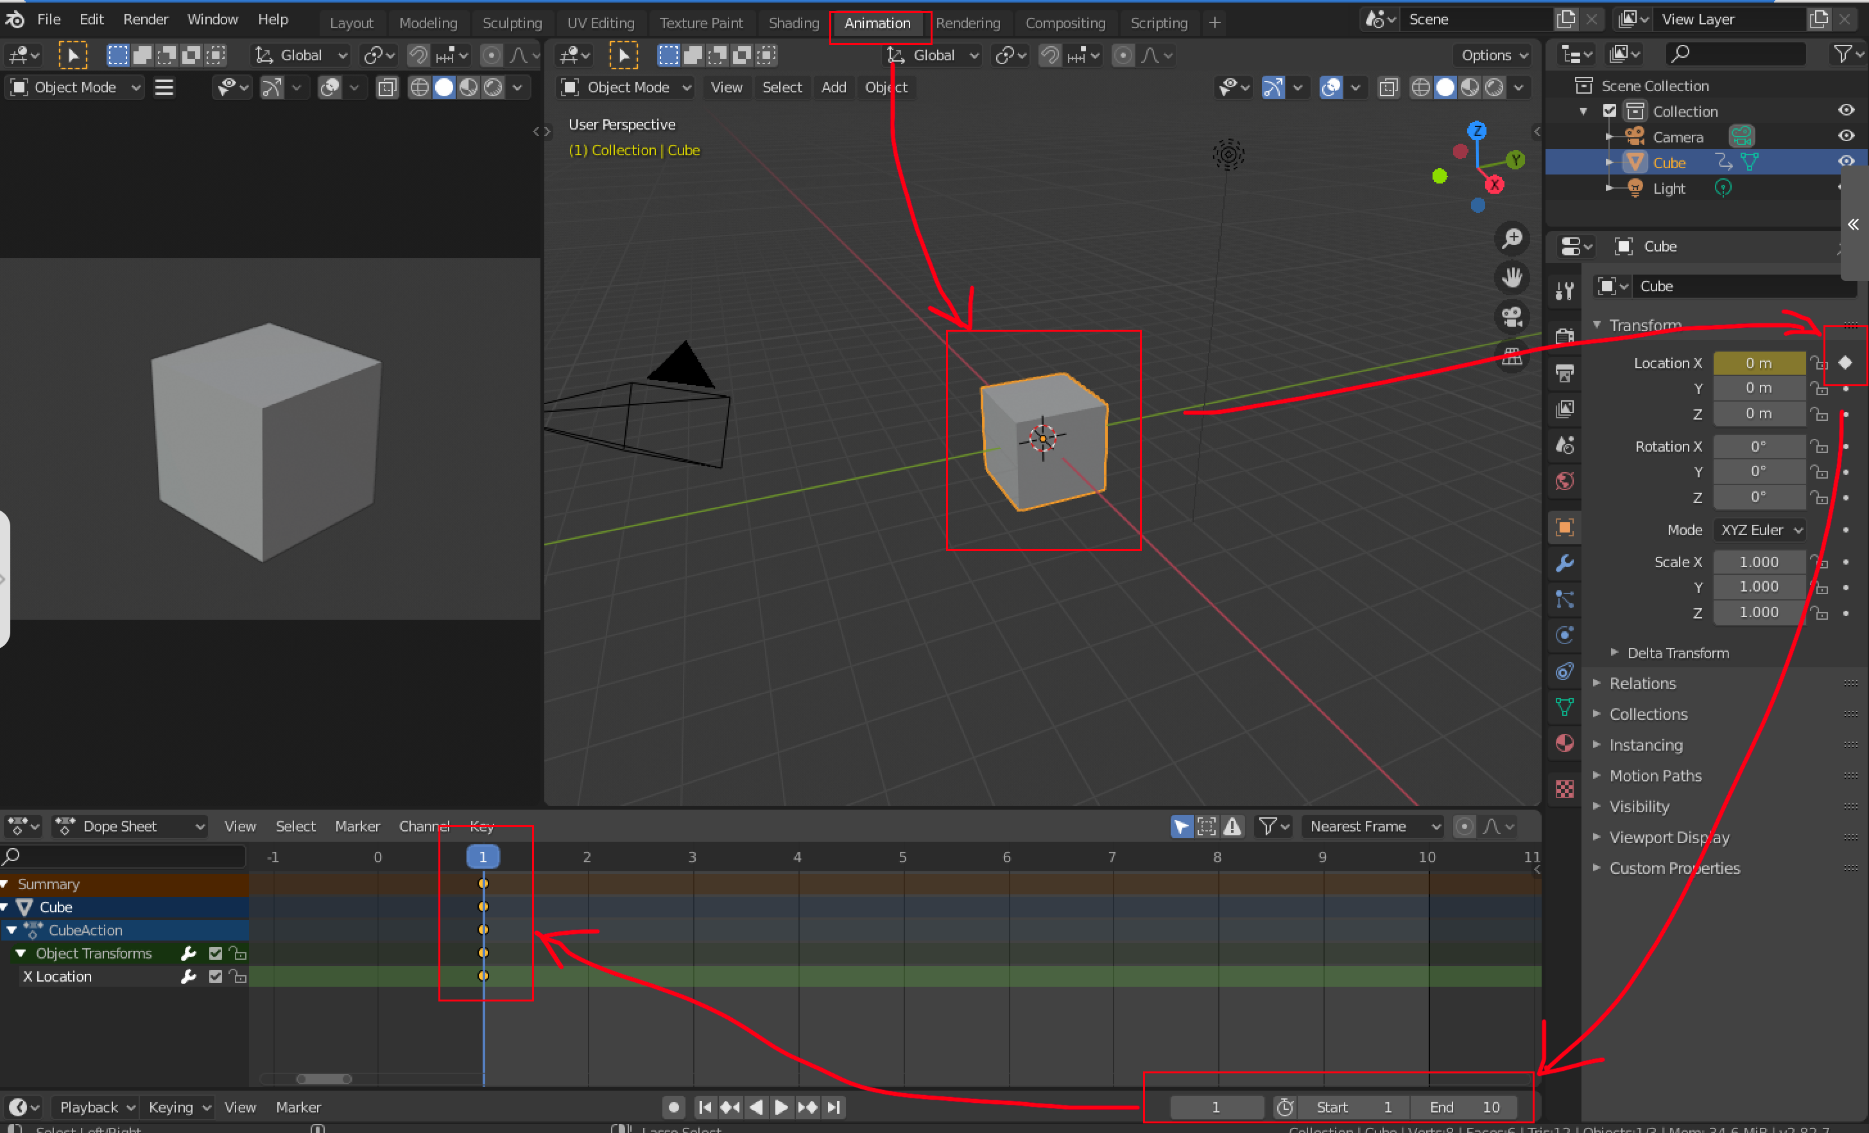Toggle Auto Keying record button
The height and width of the screenshot is (1133, 1869).
[x=673, y=1107]
